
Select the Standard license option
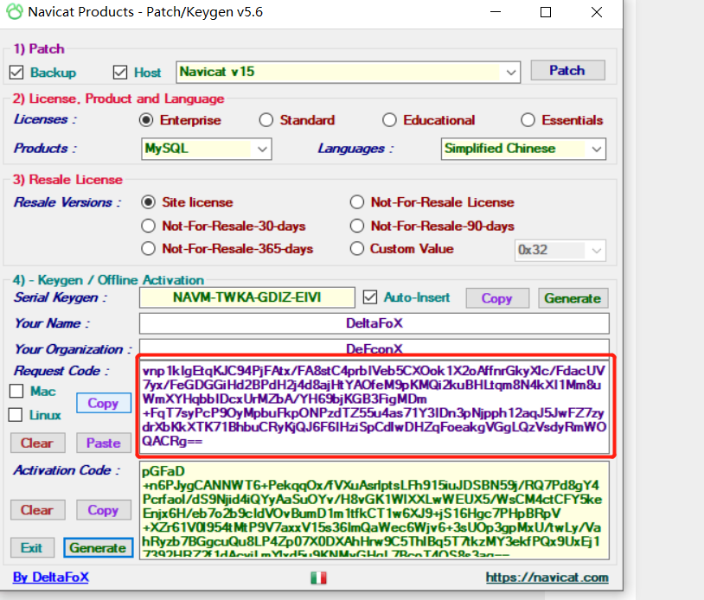[x=266, y=120]
